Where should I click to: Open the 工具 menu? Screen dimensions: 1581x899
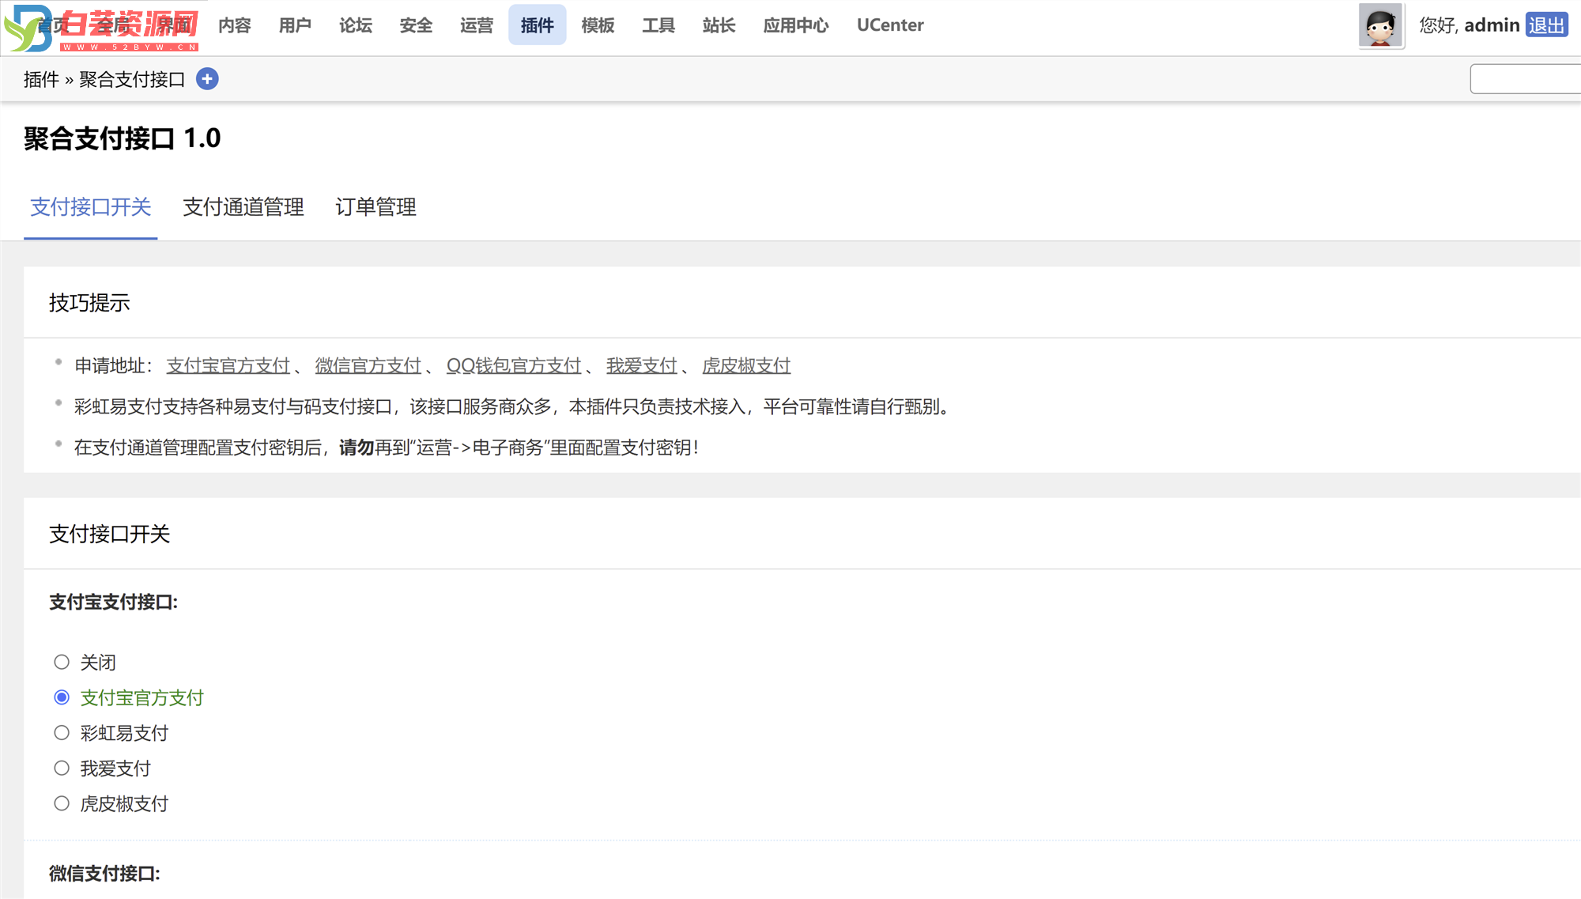pyautogui.click(x=658, y=25)
